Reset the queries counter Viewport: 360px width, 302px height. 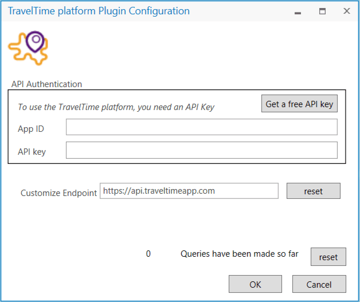(x=328, y=257)
